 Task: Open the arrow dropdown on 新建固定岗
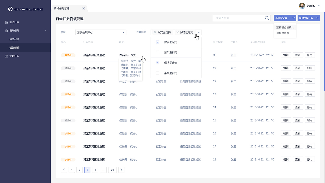pos(294,18)
